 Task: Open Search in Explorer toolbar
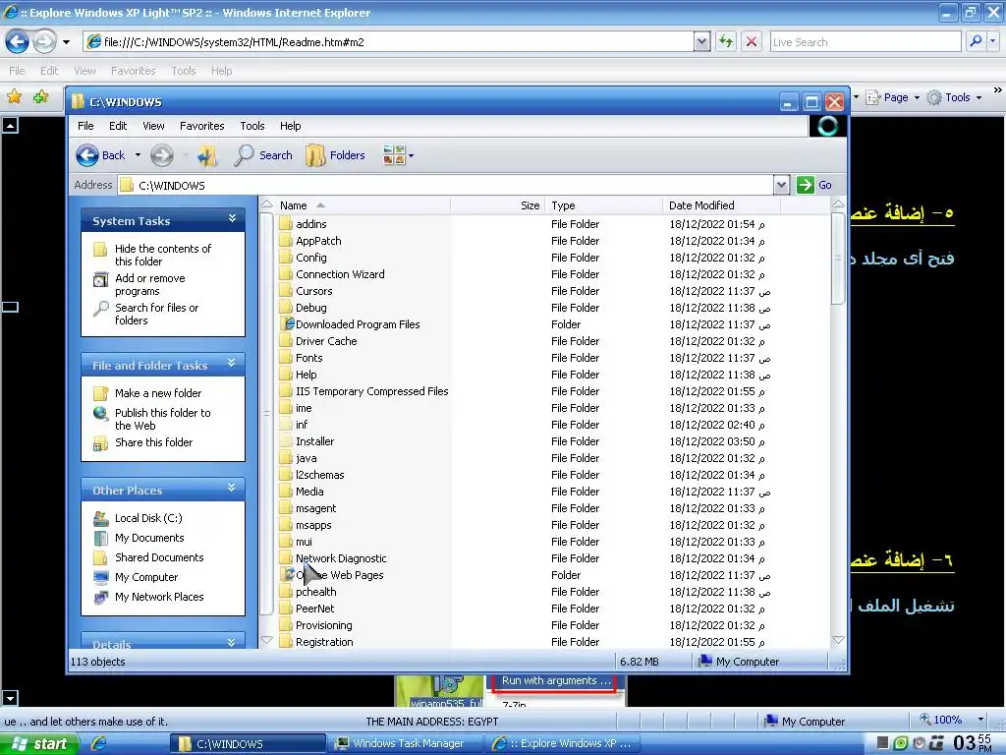(263, 155)
